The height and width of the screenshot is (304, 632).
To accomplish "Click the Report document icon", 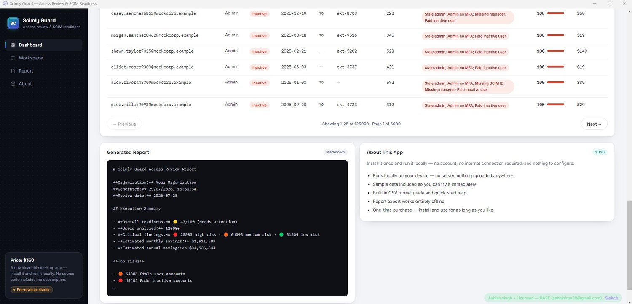I will [x=13, y=71].
